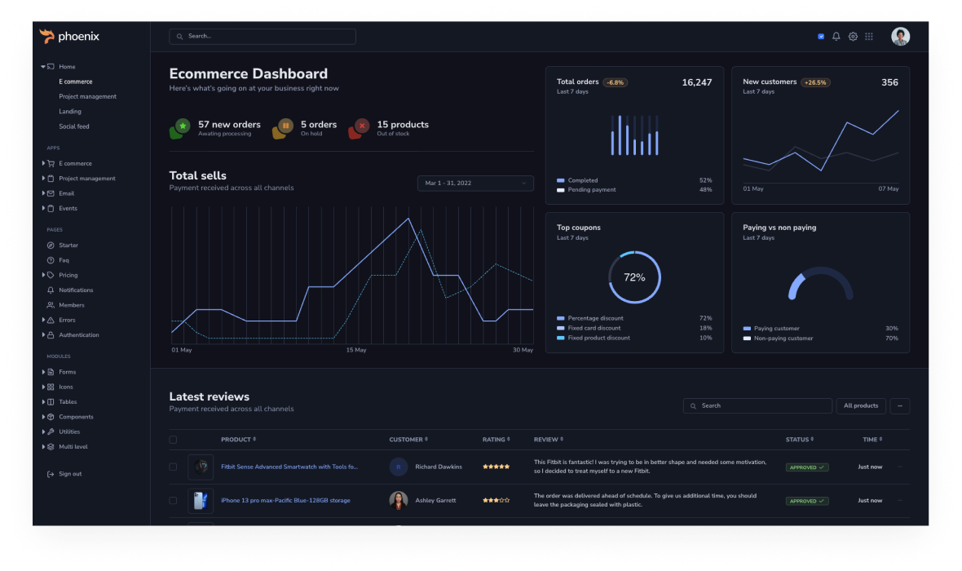Screen dimensions: 962x571
Task: Click the Top coupons 72% donut chart
Action: tap(634, 277)
